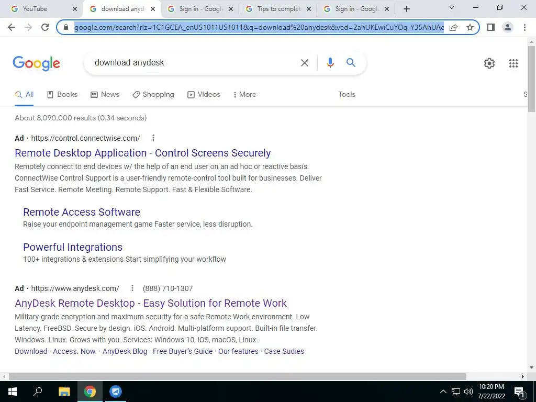Image resolution: width=536 pixels, height=402 pixels.
Task: Open the network status tray icon
Action: [x=456, y=392]
